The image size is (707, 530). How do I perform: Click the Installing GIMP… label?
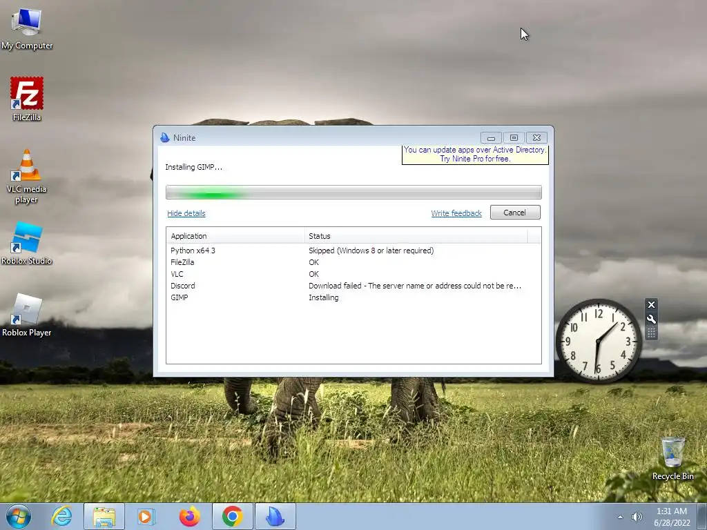[193, 167]
